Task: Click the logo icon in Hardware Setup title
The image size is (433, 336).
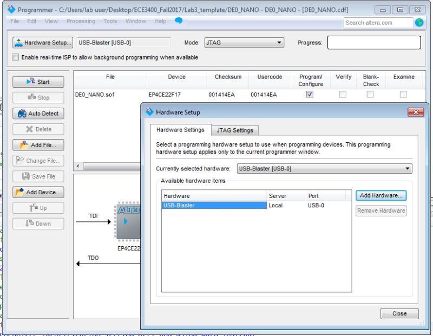Action: pyautogui.click(x=149, y=112)
